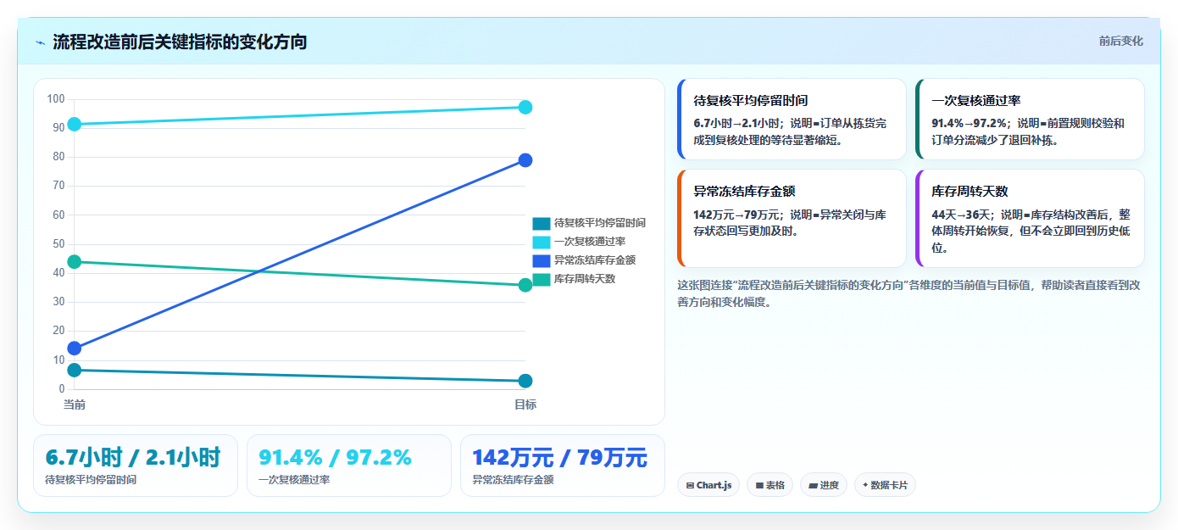Select the 待复核平均停留时间 data point at 目标

point(525,381)
